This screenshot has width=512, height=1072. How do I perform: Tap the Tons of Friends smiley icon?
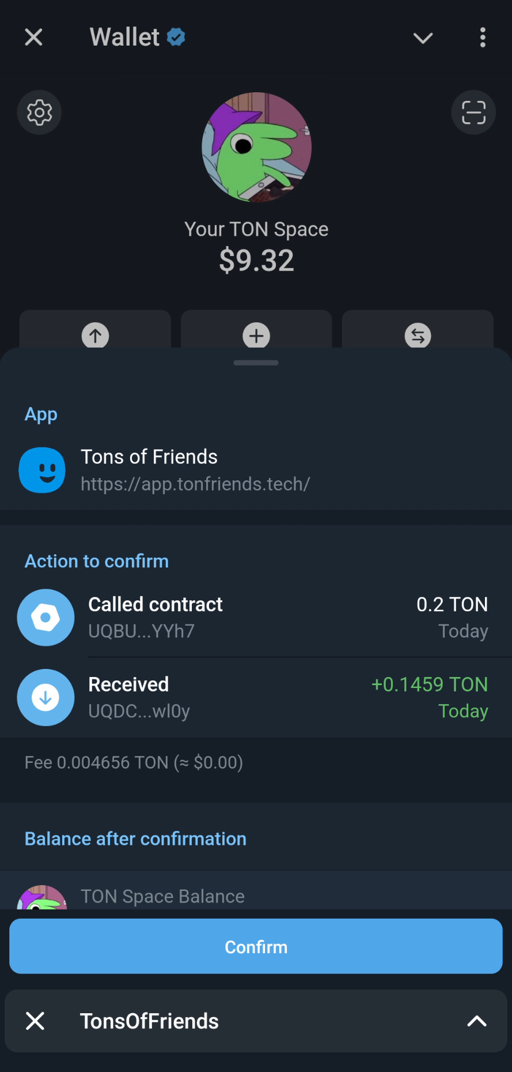42,470
